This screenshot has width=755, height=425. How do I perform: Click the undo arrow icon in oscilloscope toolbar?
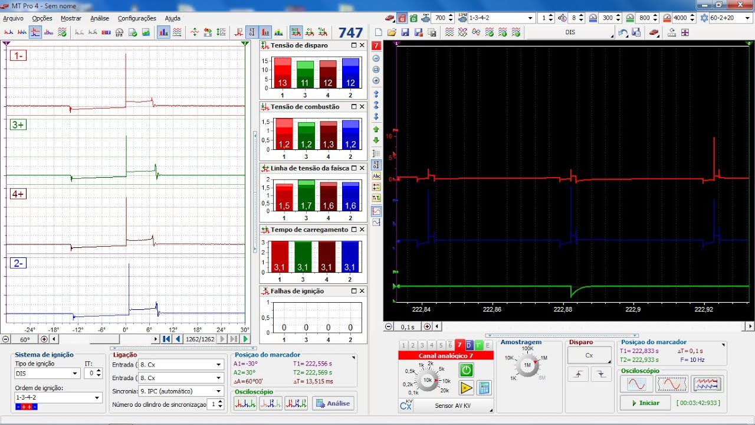pos(623,32)
